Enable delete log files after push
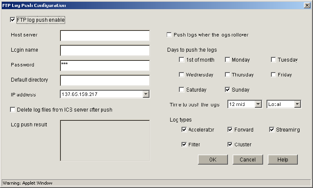Image resolution: width=313 pixels, height=188 pixels. 13,110
